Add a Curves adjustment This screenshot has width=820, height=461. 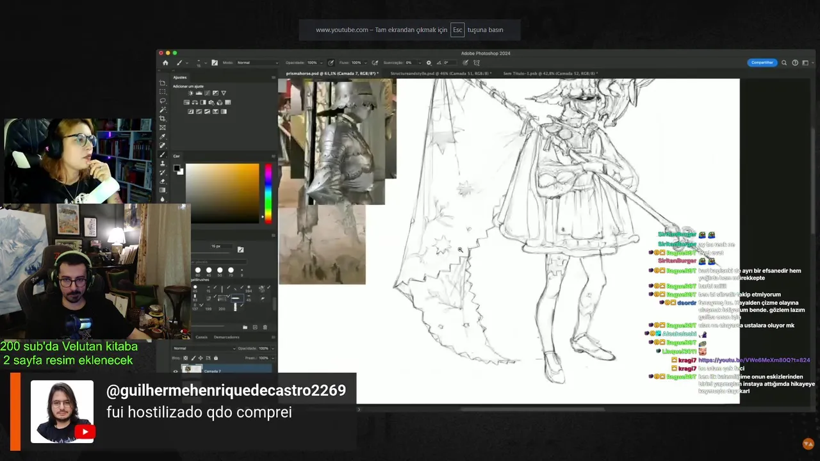[x=207, y=93]
